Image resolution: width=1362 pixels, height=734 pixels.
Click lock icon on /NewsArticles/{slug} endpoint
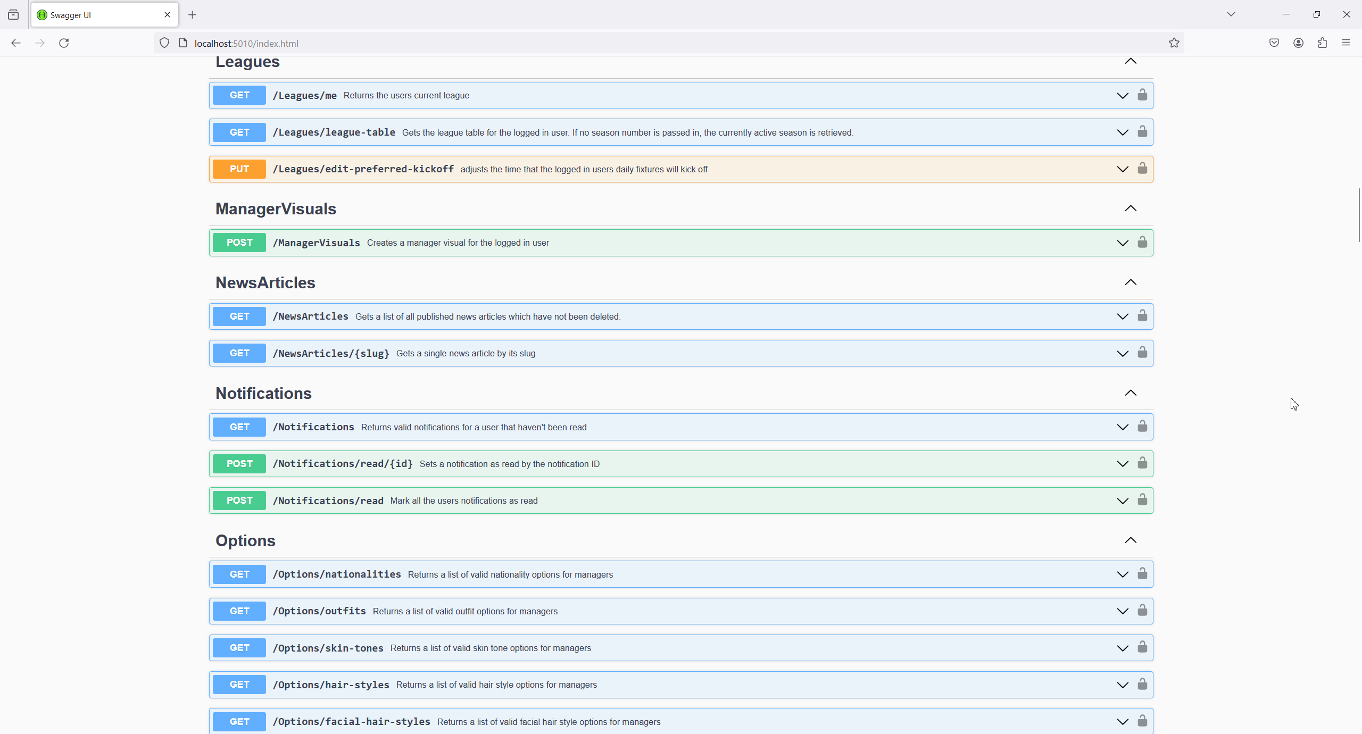coord(1142,353)
